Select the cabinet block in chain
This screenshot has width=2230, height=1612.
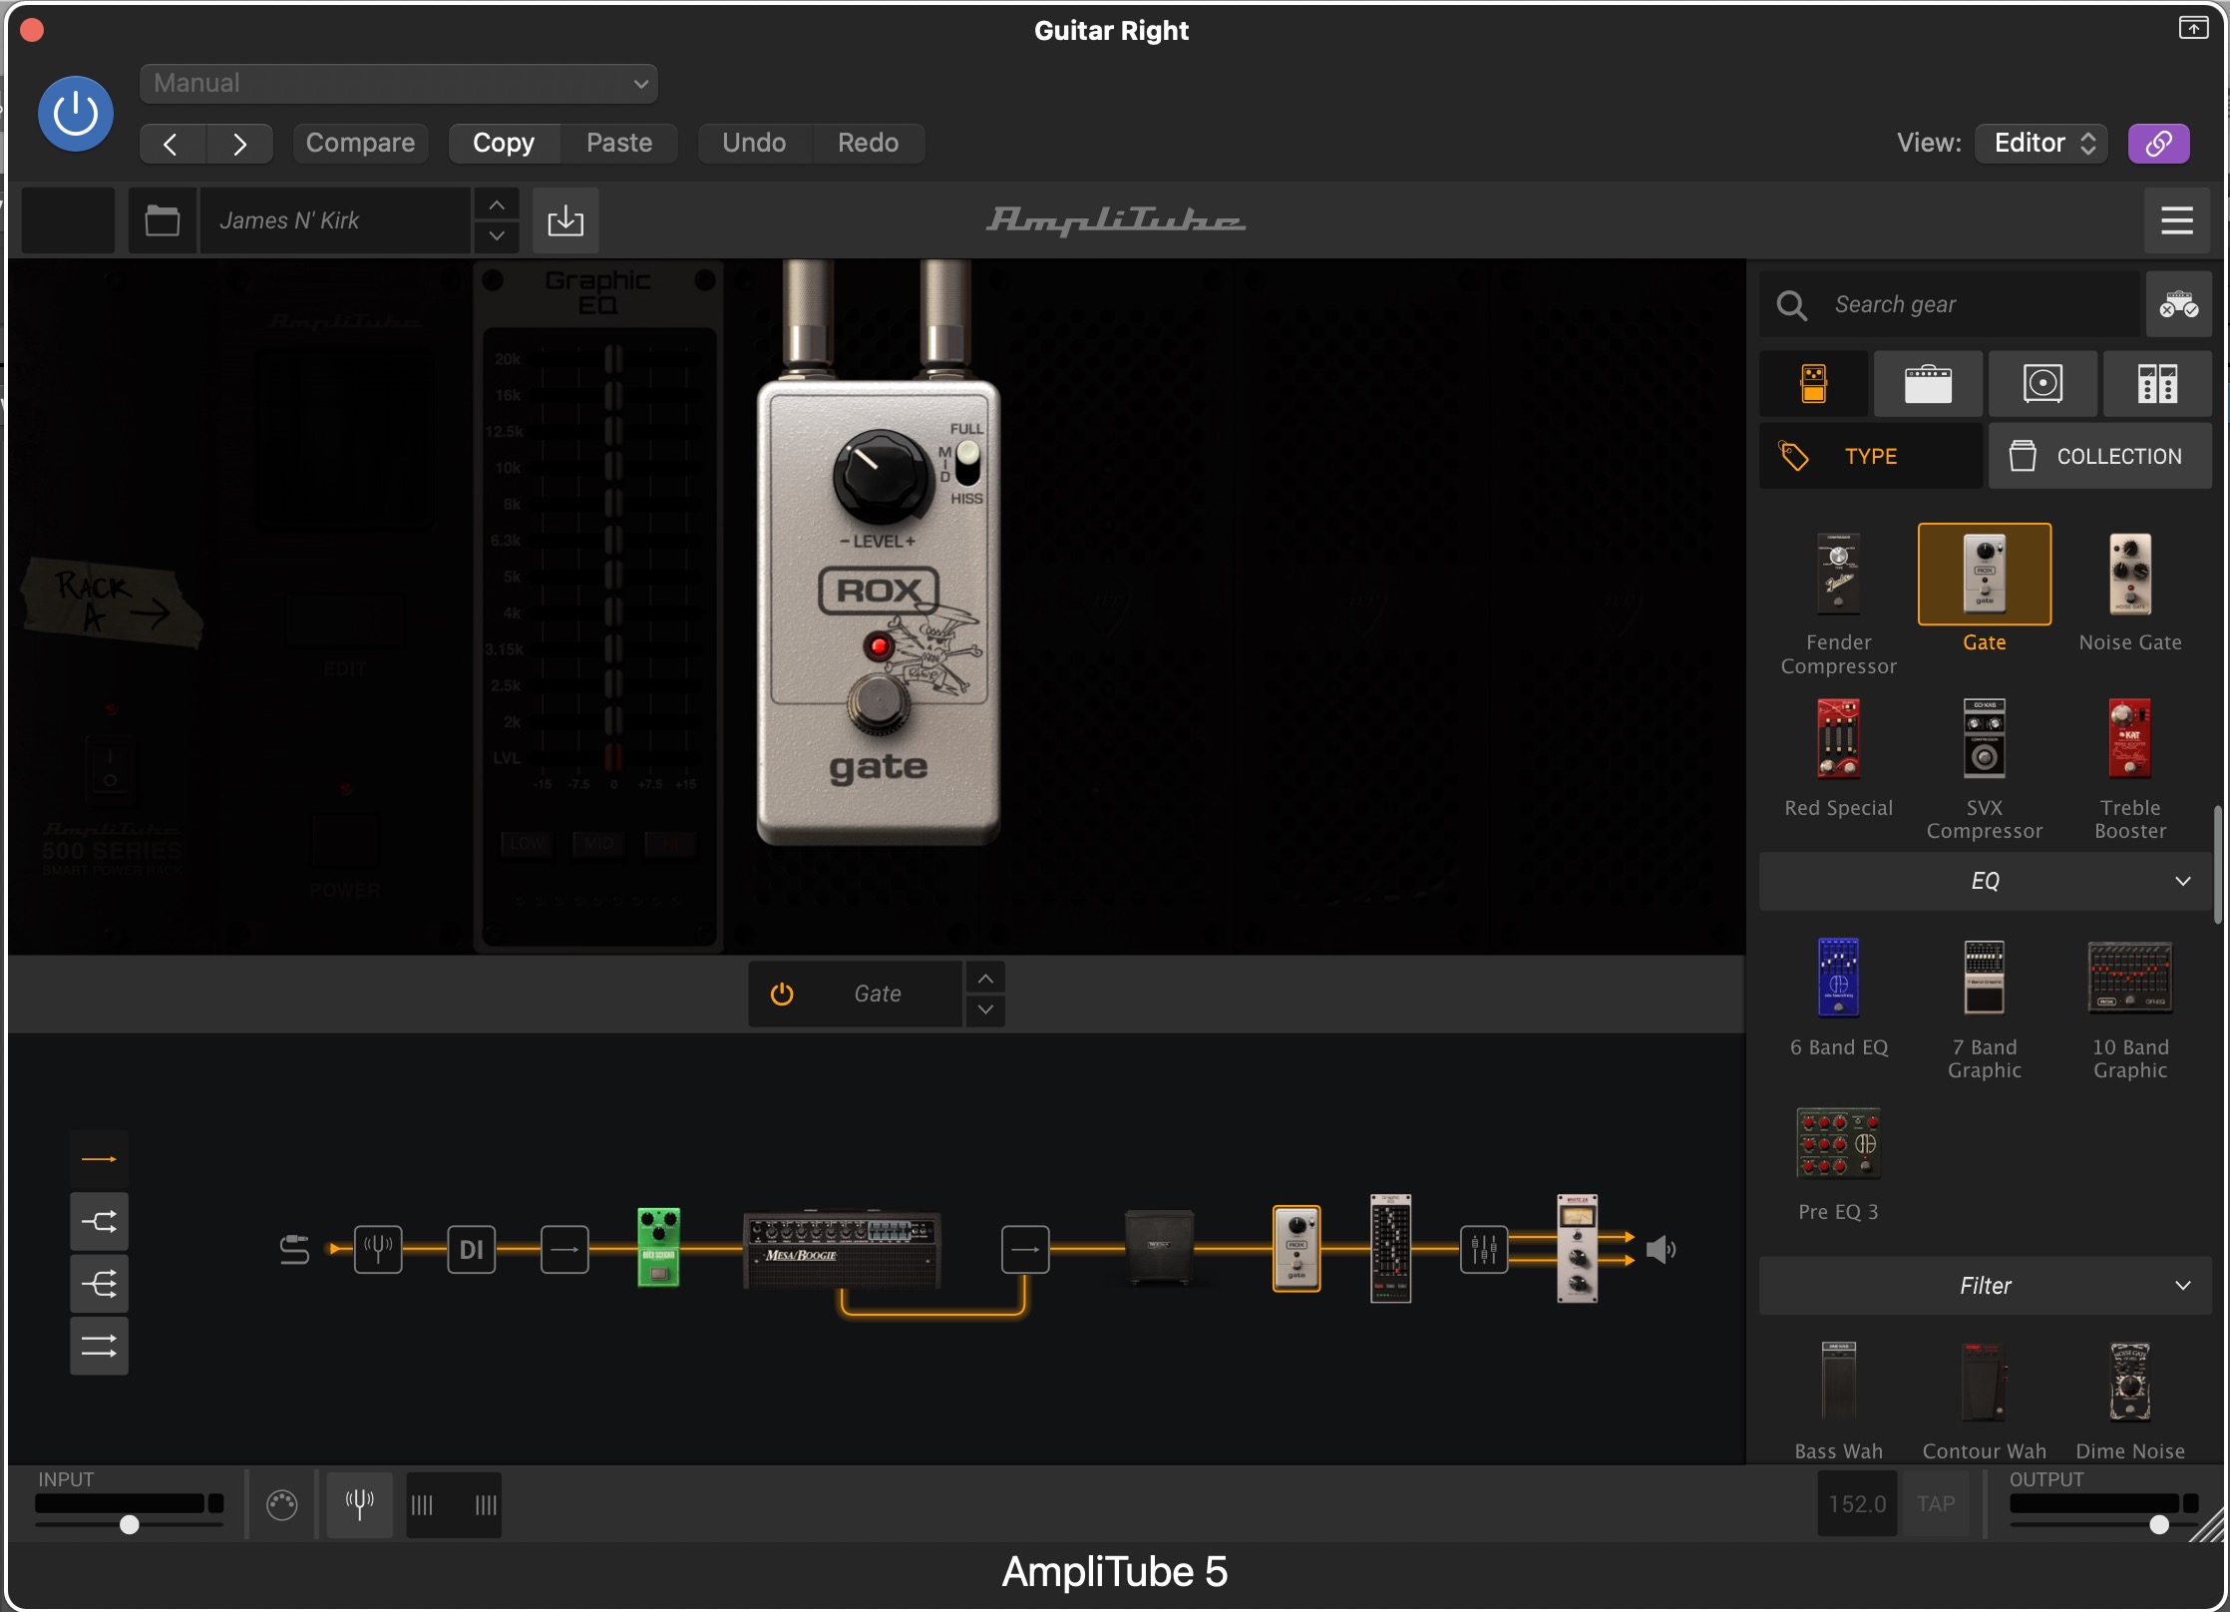[x=1159, y=1247]
